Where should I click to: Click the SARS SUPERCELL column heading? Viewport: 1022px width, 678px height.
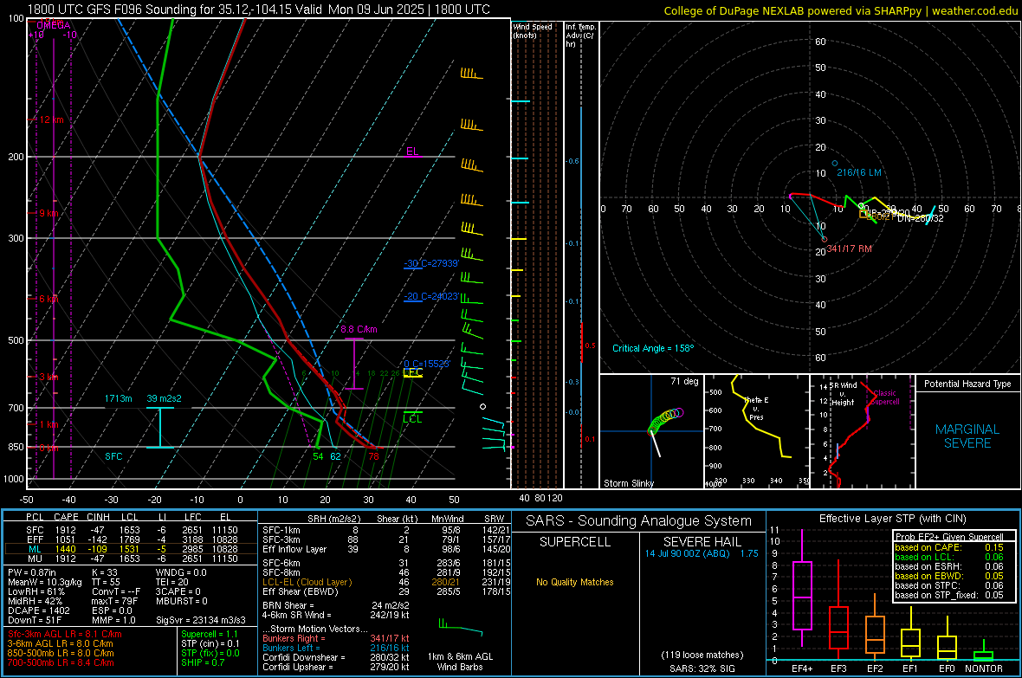click(575, 542)
